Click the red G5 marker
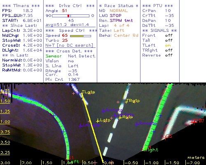 click(165, 138)
